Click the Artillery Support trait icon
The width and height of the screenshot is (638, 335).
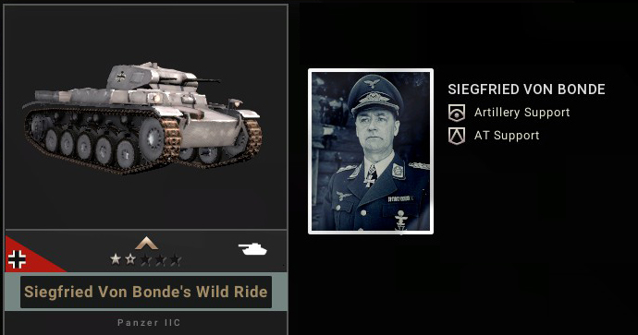tap(457, 113)
